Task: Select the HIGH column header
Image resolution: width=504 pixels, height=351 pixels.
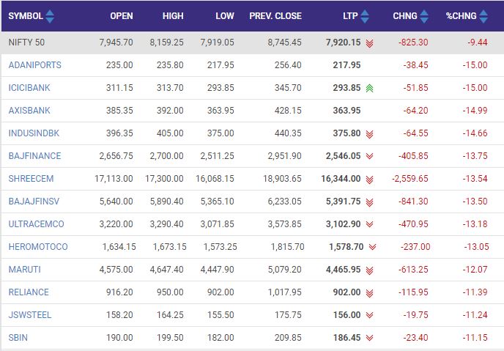Action: pos(173,15)
